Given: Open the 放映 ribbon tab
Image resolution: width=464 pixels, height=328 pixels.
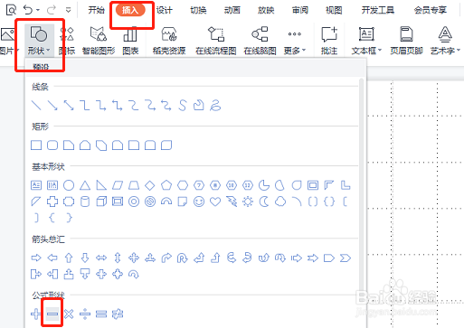Looking at the screenshot, I should tap(266, 10).
